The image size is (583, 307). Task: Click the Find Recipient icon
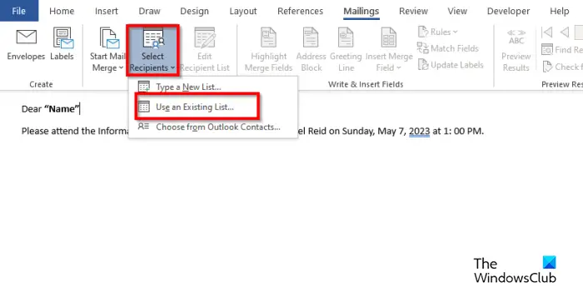point(547,49)
